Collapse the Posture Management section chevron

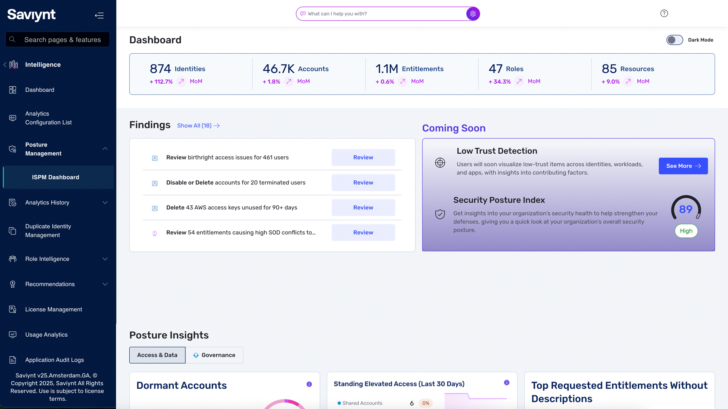[105, 149]
